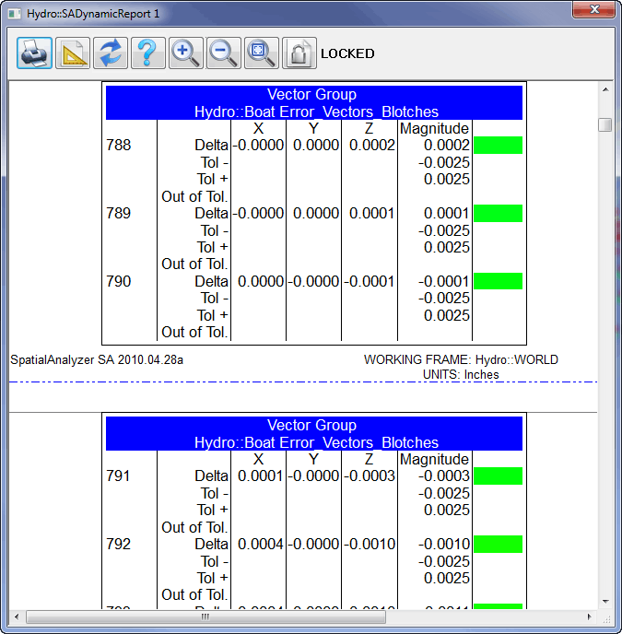This screenshot has height=634, width=622.
Task: Refresh the report with the blue arrows icon
Action: (x=111, y=53)
